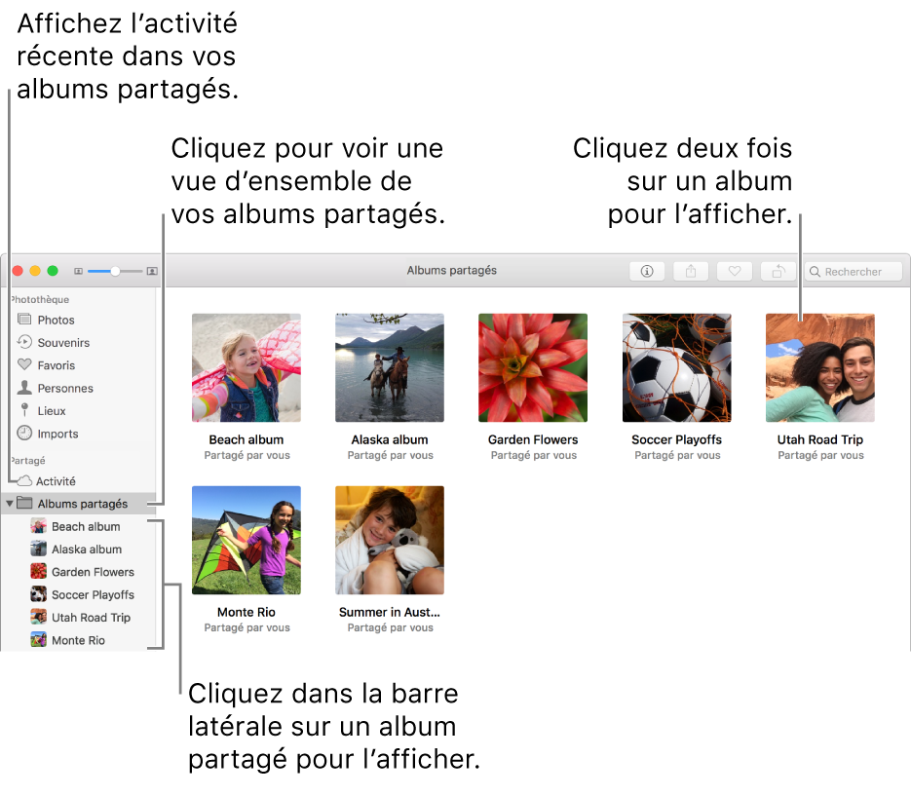Click the heart Favorite toolbar button

click(x=735, y=272)
